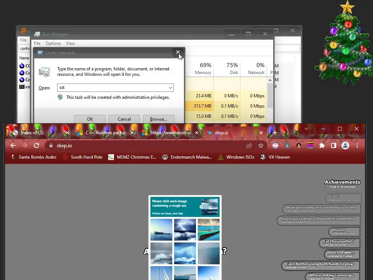The height and width of the screenshot is (280, 373).
Task: Open the face avatar extension icon
Action: pyautogui.click(x=299, y=145)
